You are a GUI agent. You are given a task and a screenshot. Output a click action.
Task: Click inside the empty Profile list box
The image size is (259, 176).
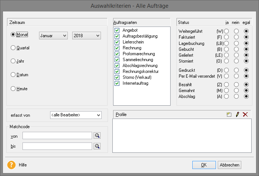pyautogui.click(x=182, y=135)
